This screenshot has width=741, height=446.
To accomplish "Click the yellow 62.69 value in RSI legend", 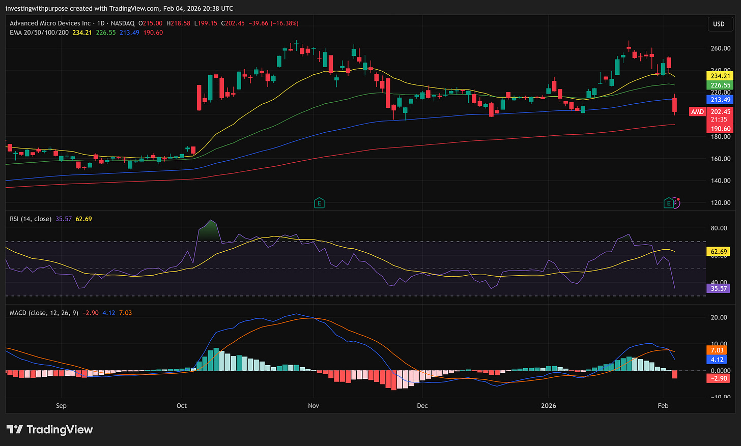I will click(84, 219).
